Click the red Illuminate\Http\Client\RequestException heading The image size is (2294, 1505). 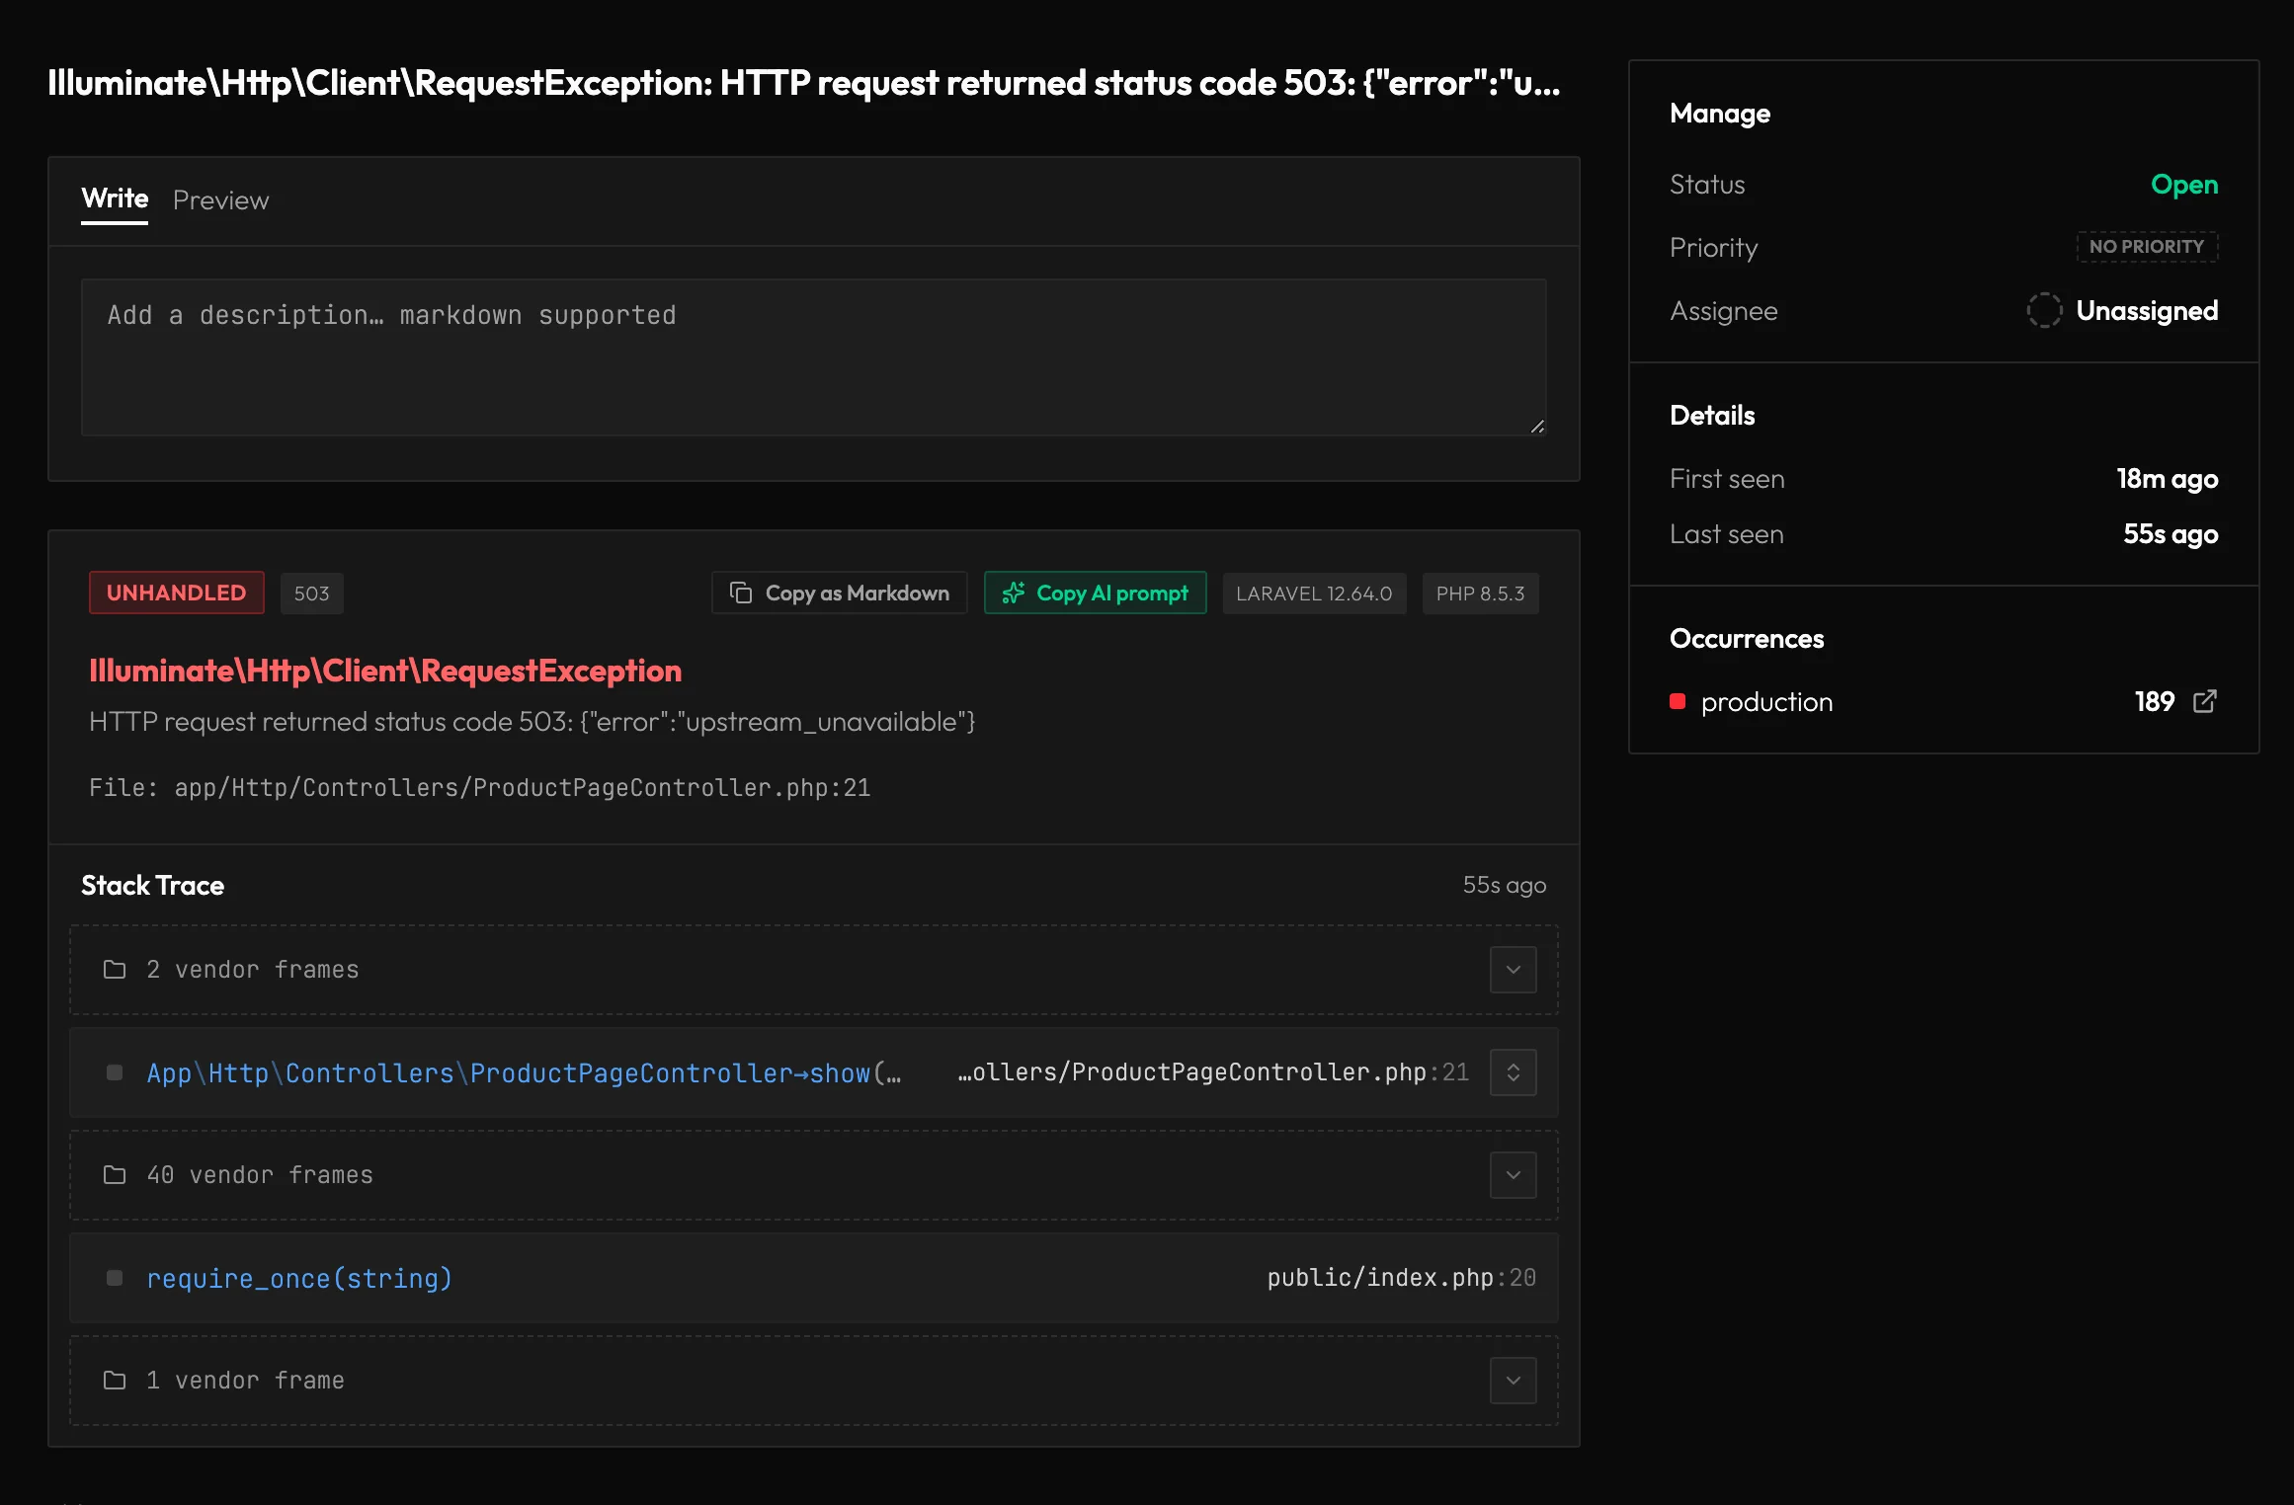(x=385, y=672)
